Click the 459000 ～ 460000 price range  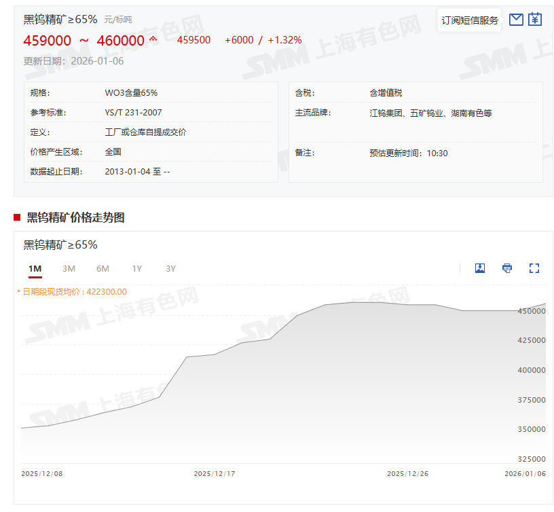pos(84,41)
